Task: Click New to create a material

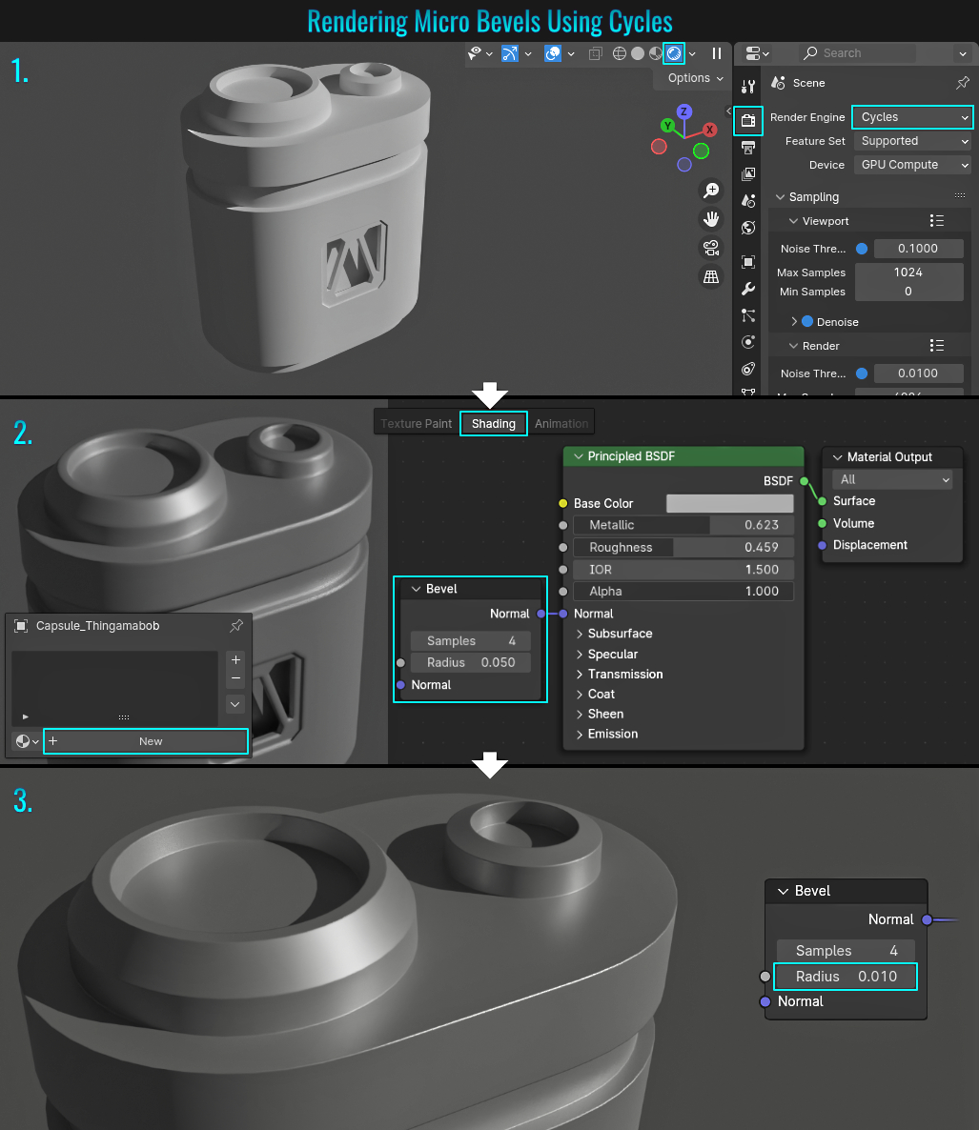Action: coord(146,741)
